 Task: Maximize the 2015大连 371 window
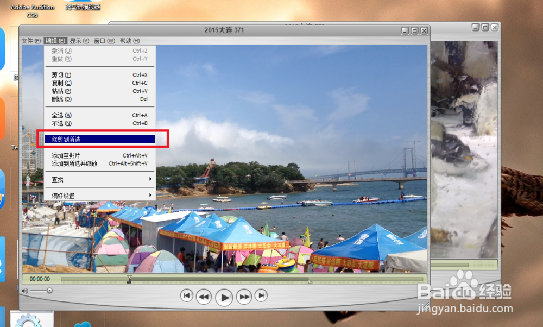pyautogui.click(x=414, y=31)
